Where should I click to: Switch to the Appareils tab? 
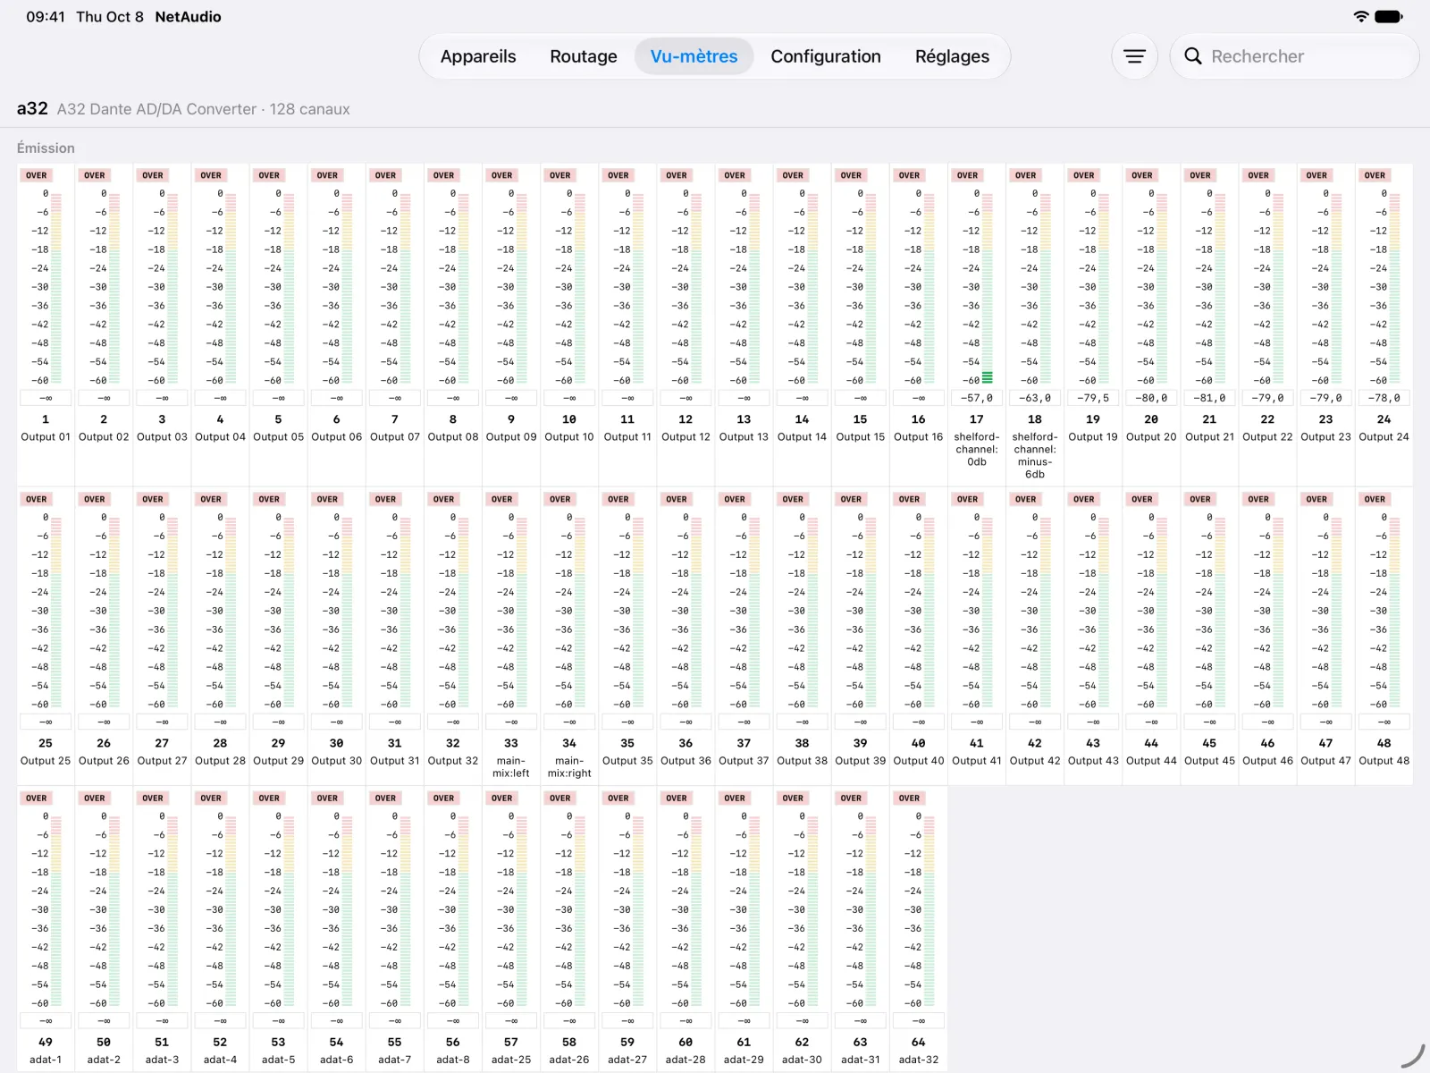pos(478,56)
